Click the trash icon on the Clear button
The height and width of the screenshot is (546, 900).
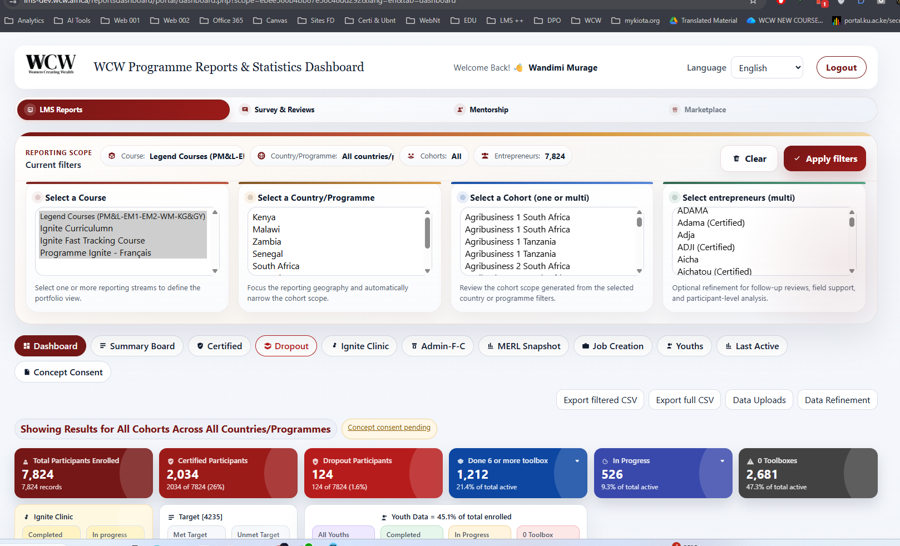(736, 158)
